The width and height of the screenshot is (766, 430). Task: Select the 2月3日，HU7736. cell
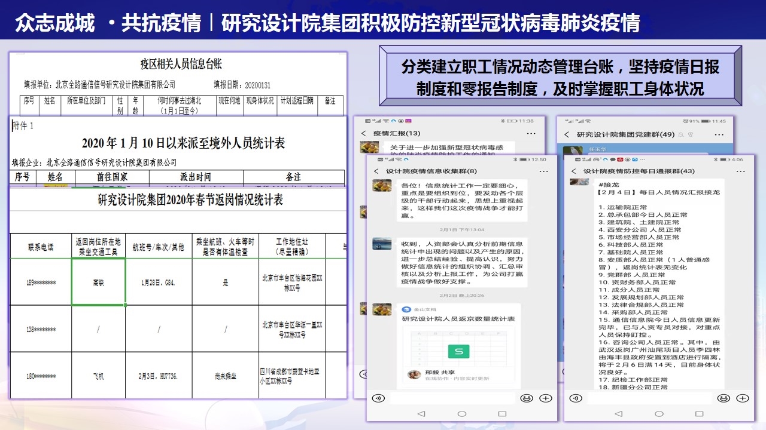point(159,376)
